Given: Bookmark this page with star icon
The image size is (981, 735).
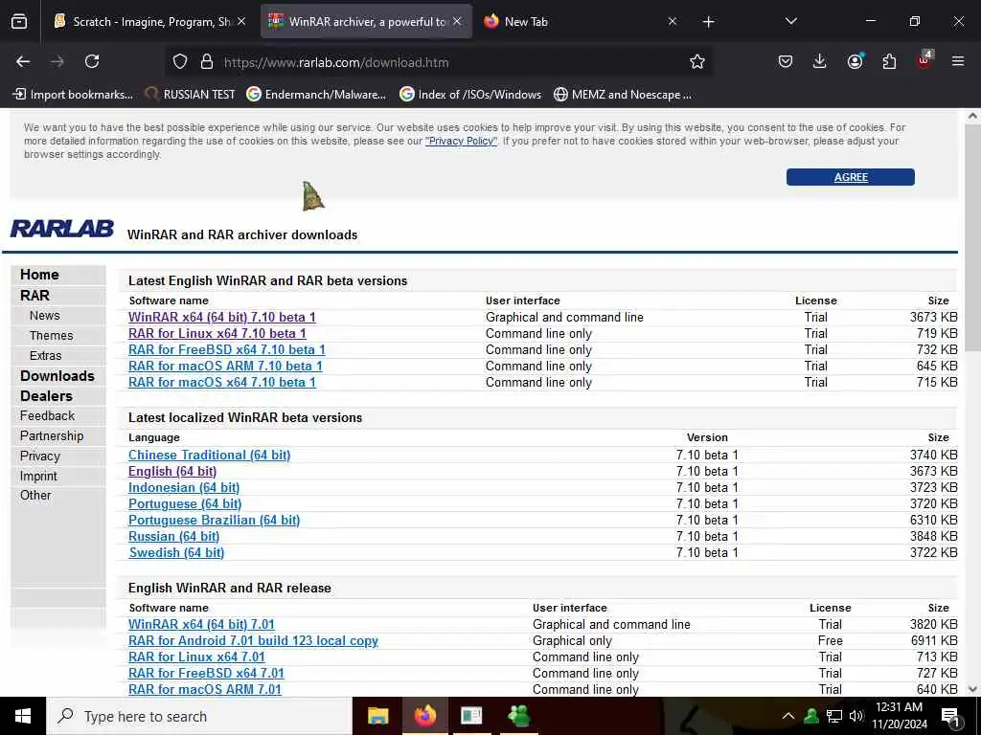Looking at the screenshot, I should pyautogui.click(x=697, y=62).
